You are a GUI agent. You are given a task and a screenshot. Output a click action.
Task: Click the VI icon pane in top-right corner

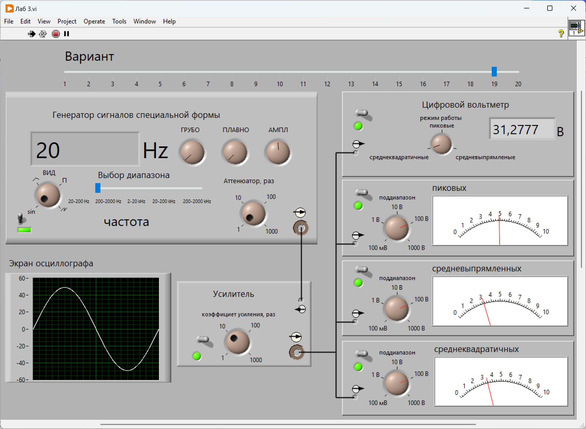pos(576,28)
